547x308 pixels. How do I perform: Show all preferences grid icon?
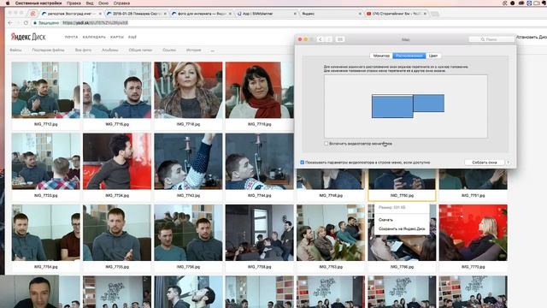tap(340, 39)
